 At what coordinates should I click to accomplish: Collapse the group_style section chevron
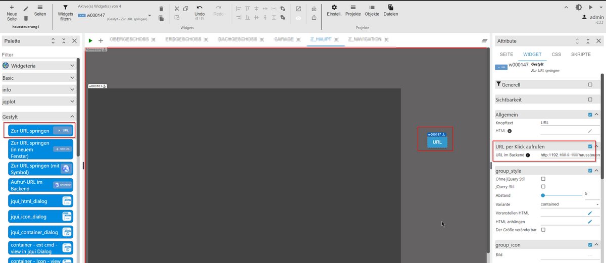point(597,171)
